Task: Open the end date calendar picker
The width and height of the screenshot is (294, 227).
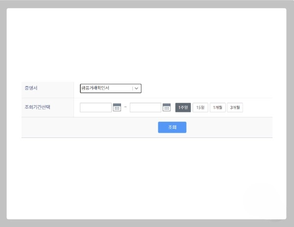Action: pos(167,108)
